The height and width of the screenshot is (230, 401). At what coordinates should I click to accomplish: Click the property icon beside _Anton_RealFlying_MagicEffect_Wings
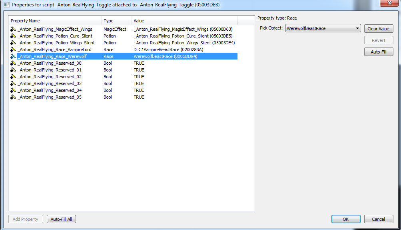pyautogui.click(x=13, y=29)
